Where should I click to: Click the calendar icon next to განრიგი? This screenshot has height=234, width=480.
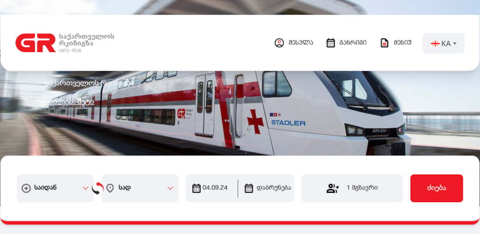pyautogui.click(x=330, y=43)
